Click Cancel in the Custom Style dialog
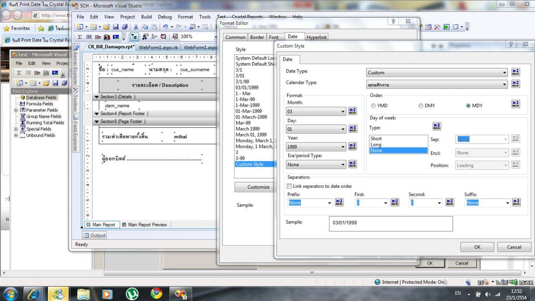This screenshot has height=301, width=535. (514, 247)
